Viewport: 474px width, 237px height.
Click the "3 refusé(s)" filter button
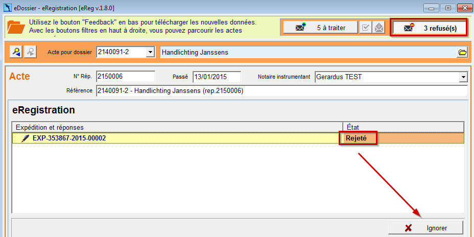[x=430, y=28]
